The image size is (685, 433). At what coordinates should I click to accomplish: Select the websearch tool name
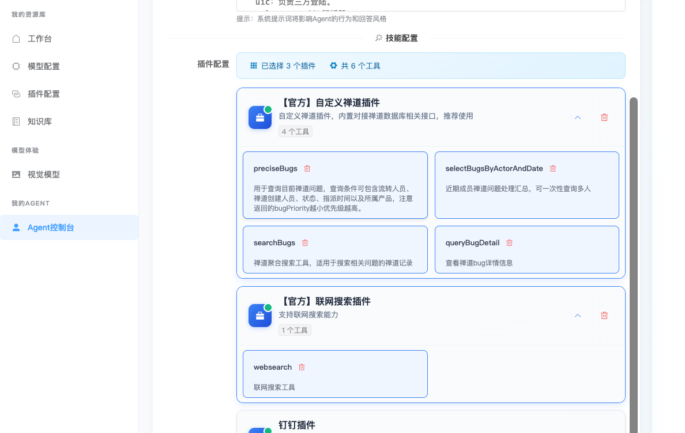click(x=273, y=367)
